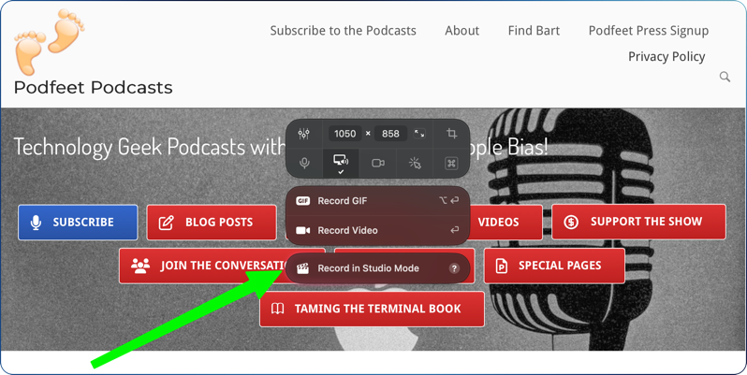The image size is (747, 375).
Task: Toggle the keystroke command key icon
Action: [451, 164]
